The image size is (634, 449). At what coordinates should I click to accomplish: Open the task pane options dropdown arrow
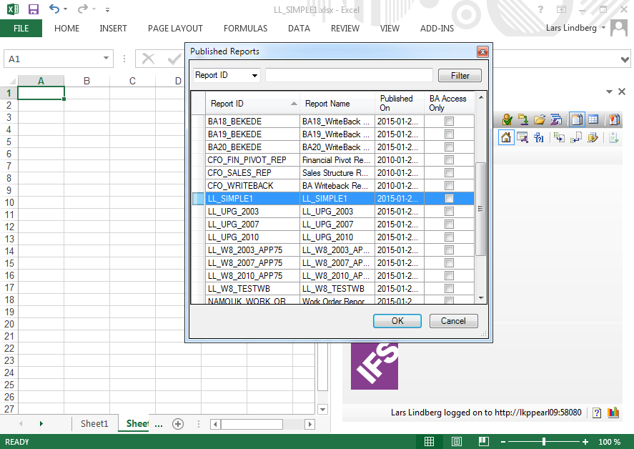point(609,92)
